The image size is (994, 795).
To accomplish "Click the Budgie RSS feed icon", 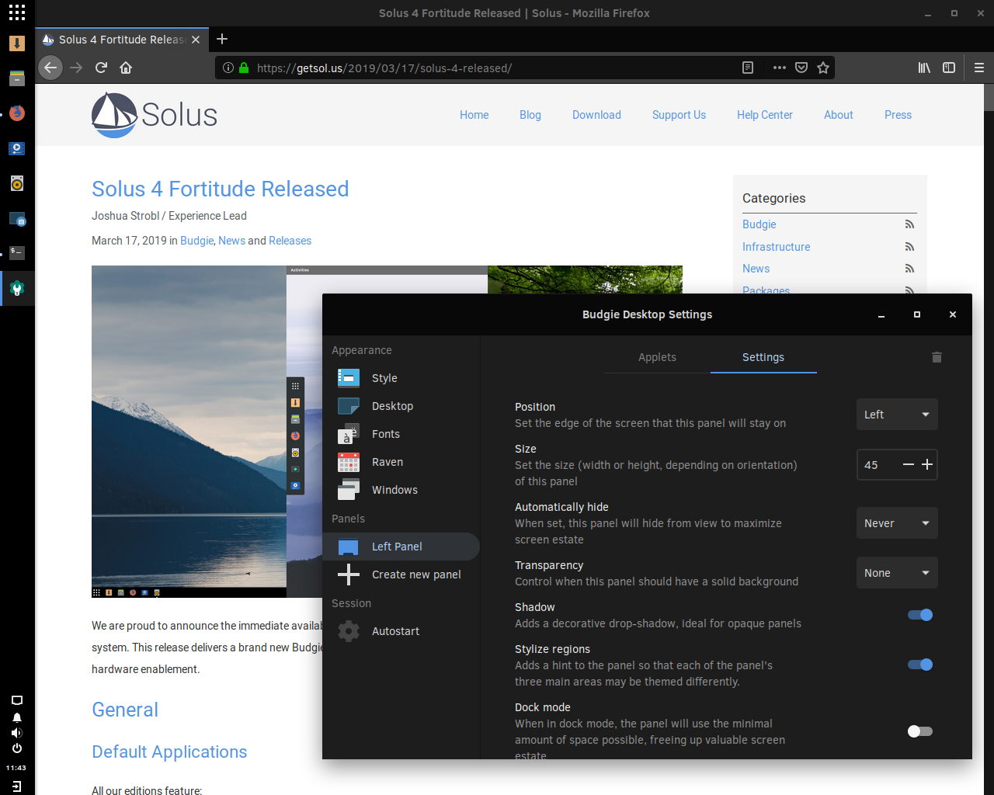I will [909, 224].
